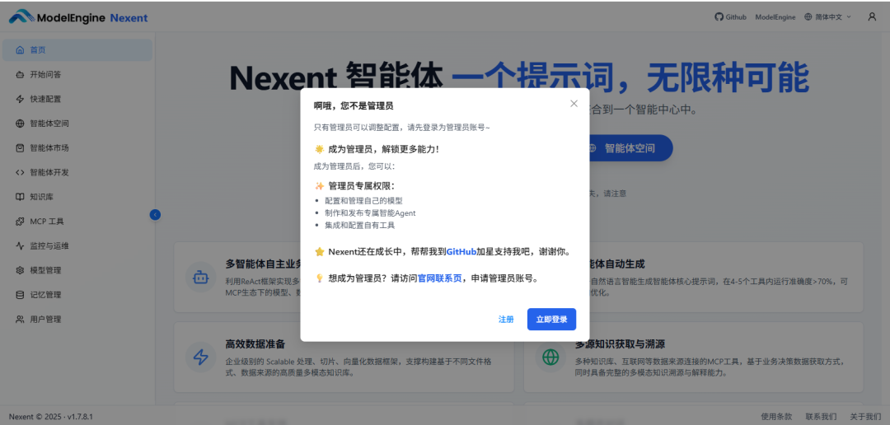This screenshot has width=890, height=425.
Task: Select MCP 工具 in the sidebar
Action: [77, 222]
